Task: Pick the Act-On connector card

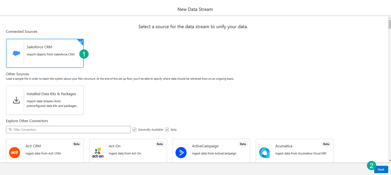Action: [128, 151]
